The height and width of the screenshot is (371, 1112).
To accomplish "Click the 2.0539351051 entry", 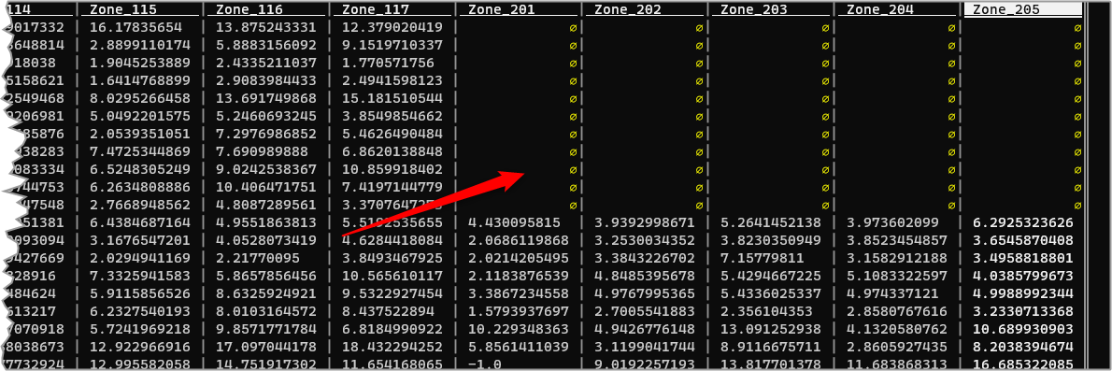I will tap(140, 134).
